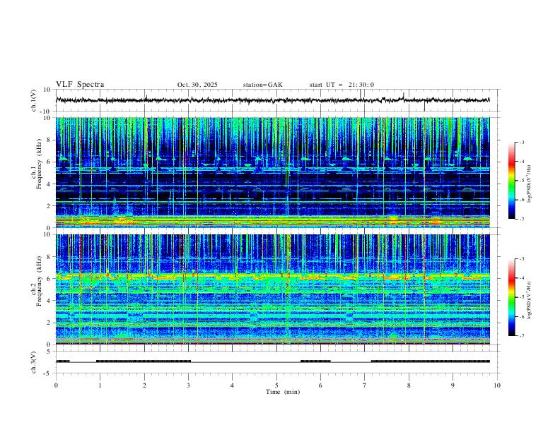Image resolution: width=560 pixels, height=432 pixels.
Task: Click the 'Time (min)' axis label
Action: 283,392
